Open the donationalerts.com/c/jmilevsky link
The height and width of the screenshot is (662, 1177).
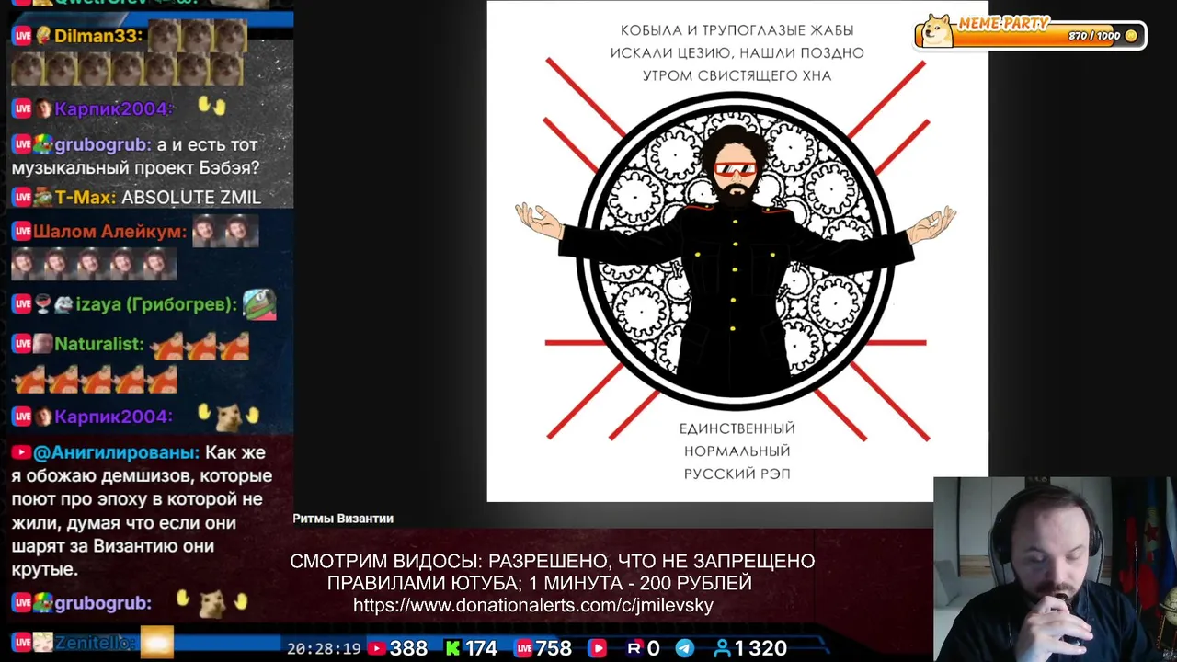533,605
